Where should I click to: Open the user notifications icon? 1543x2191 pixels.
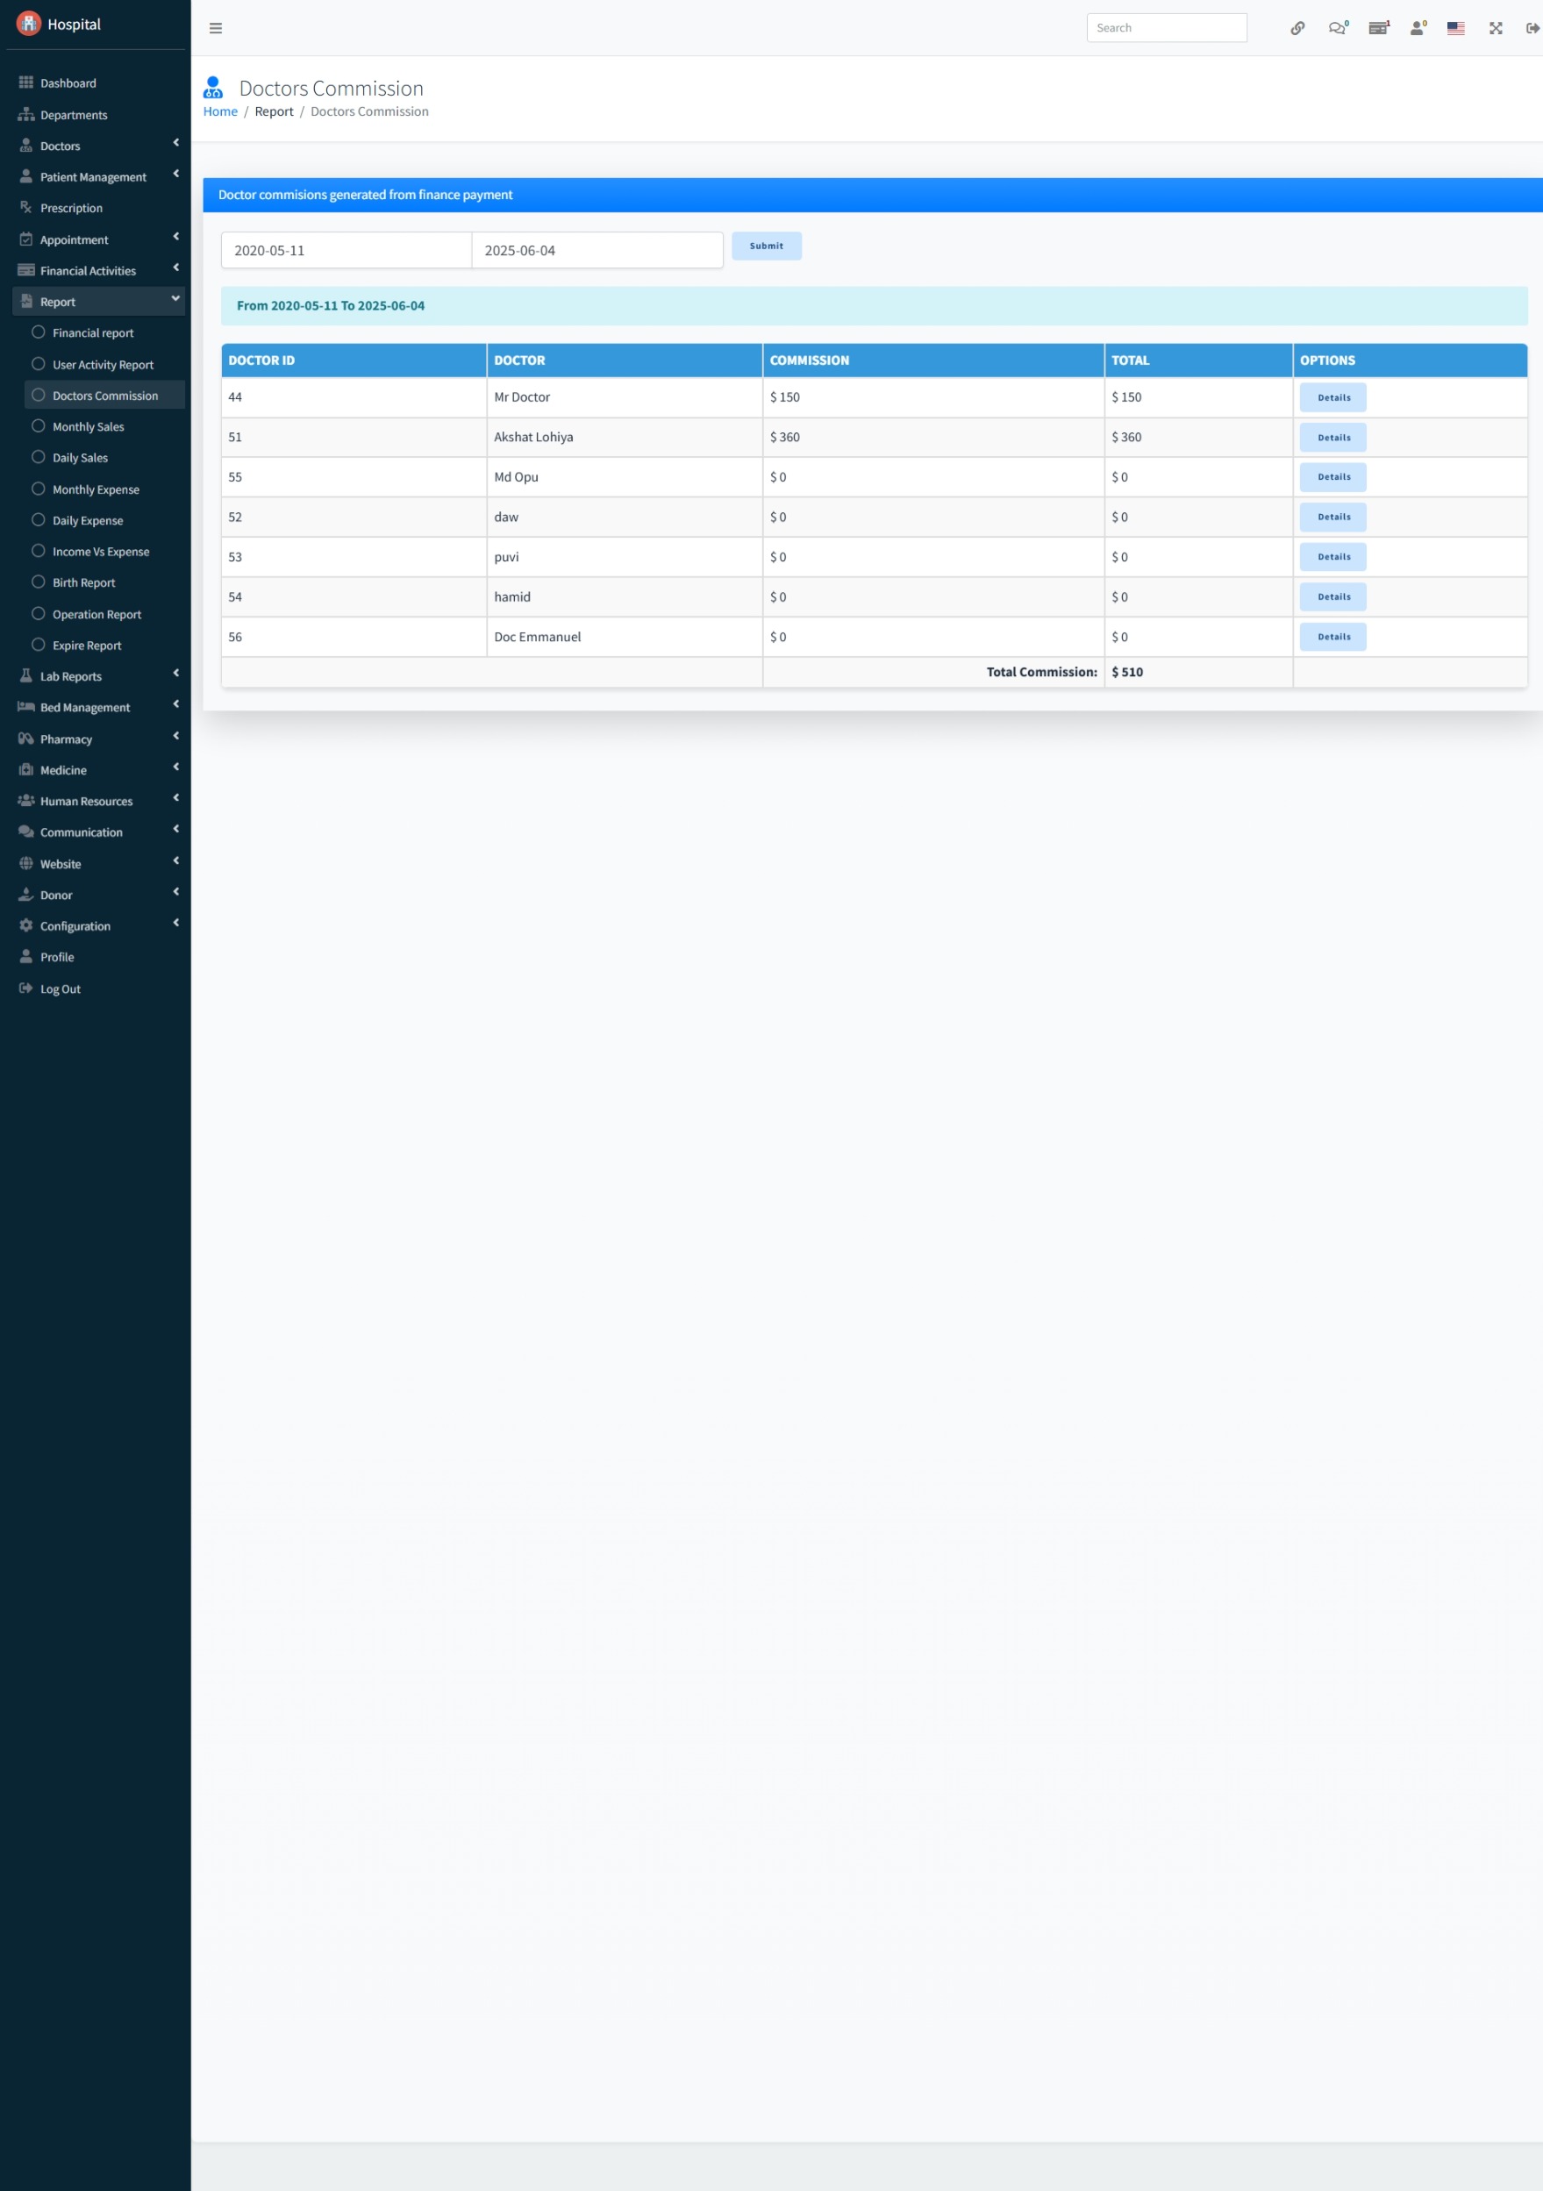coord(1418,29)
